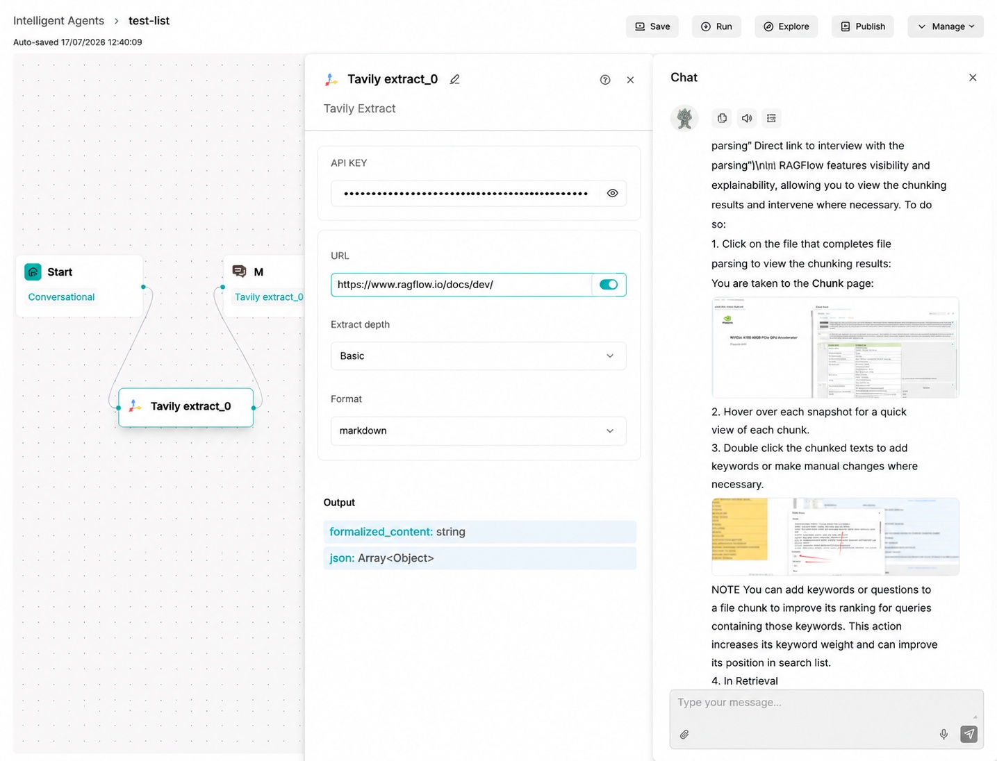Click the Tavily Extract subtitle

pyautogui.click(x=359, y=108)
